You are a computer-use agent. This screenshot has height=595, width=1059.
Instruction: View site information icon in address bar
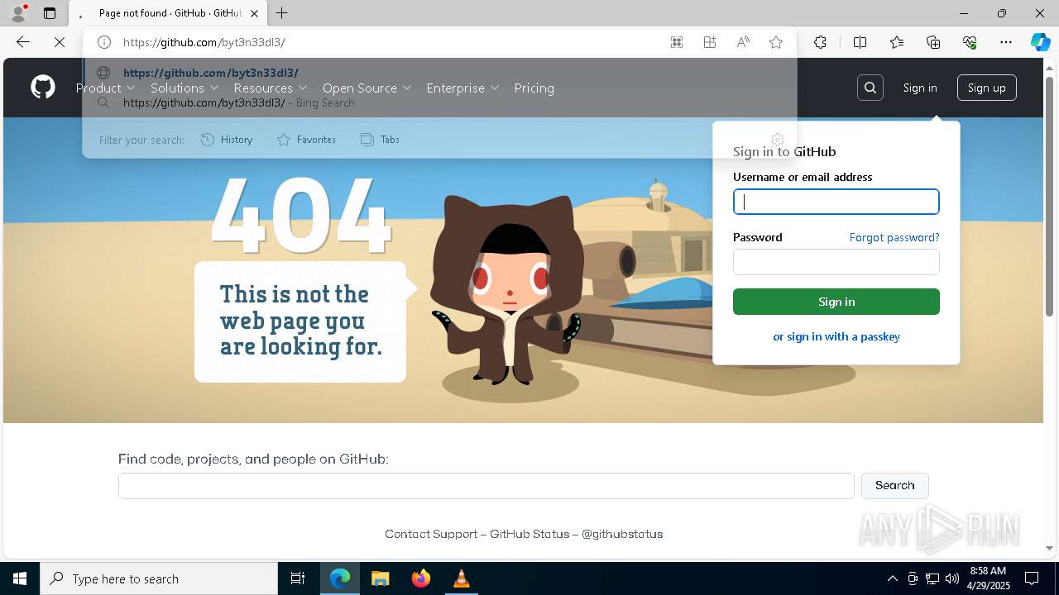coord(104,42)
